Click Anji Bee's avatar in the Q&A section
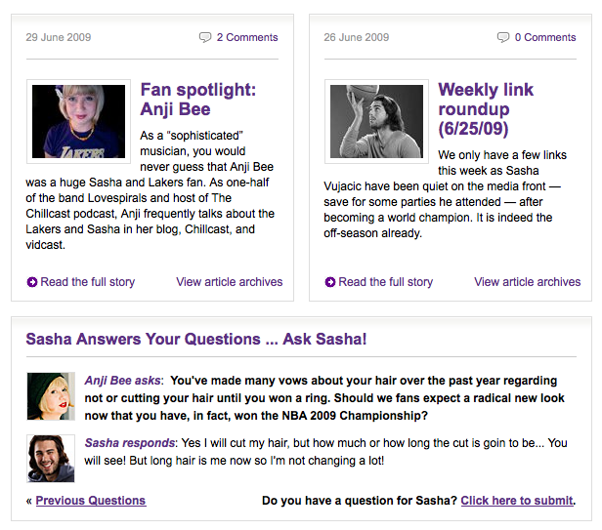 pyautogui.click(x=51, y=396)
